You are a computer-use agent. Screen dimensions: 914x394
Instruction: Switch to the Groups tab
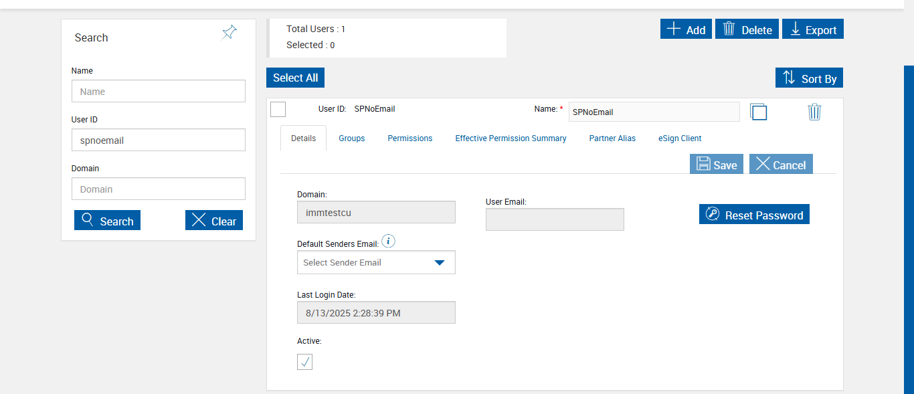click(352, 138)
